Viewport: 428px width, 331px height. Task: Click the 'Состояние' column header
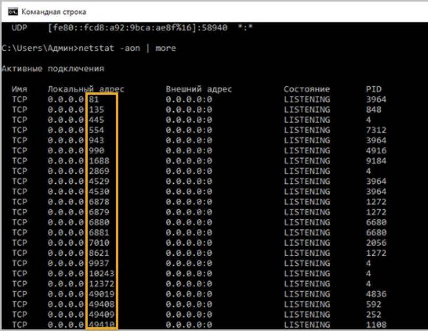(x=307, y=89)
